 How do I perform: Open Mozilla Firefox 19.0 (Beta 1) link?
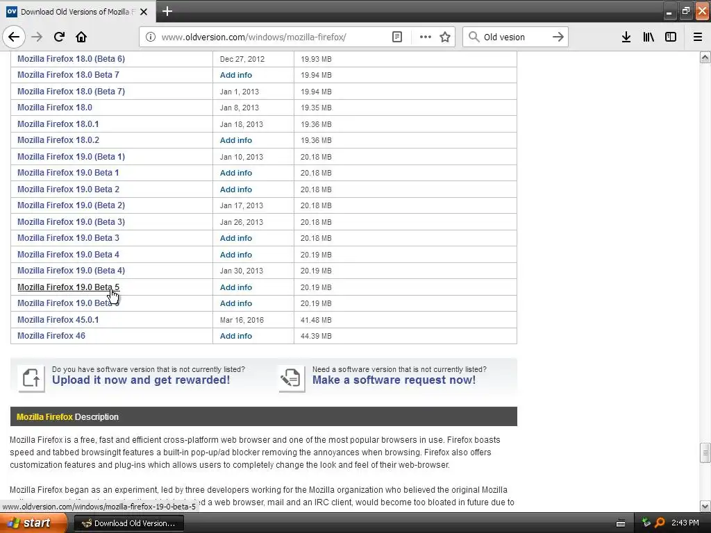coord(72,156)
